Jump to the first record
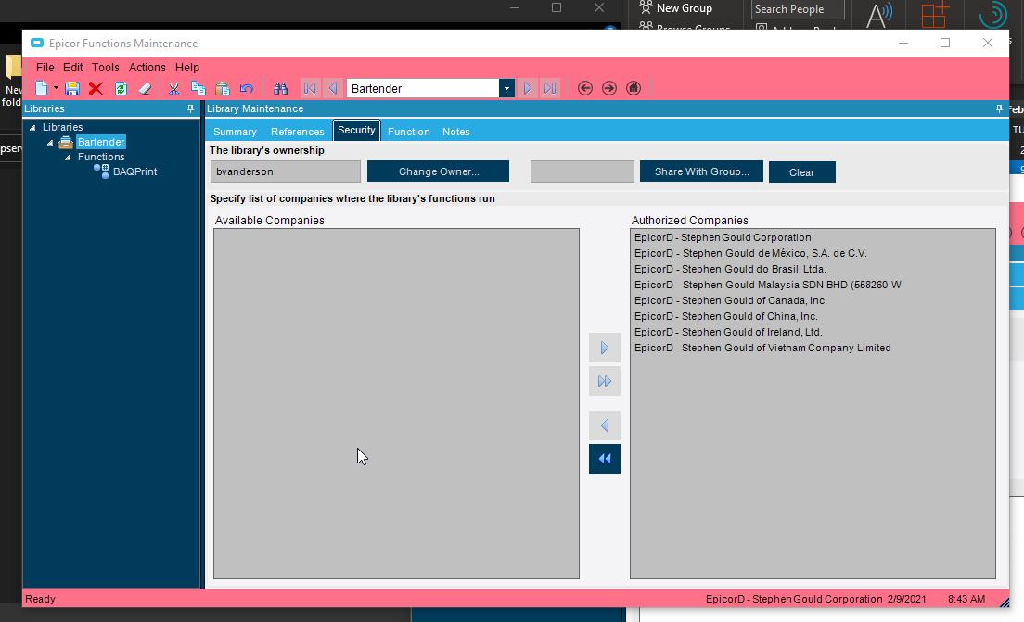 pyautogui.click(x=310, y=88)
